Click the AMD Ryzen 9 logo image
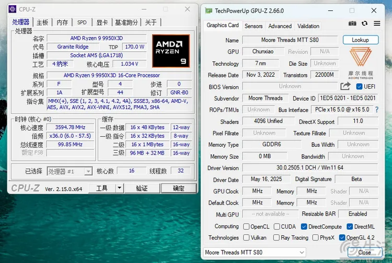This screenshot has width=392, height=263. click(171, 51)
